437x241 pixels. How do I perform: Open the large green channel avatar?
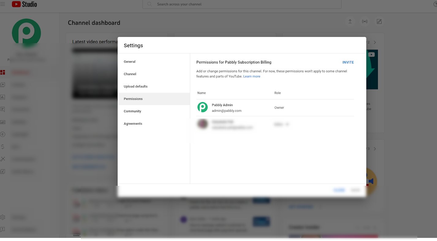[26, 33]
